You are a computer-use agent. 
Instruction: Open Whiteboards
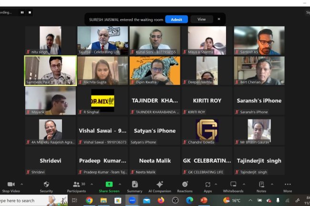tap(233, 185)
